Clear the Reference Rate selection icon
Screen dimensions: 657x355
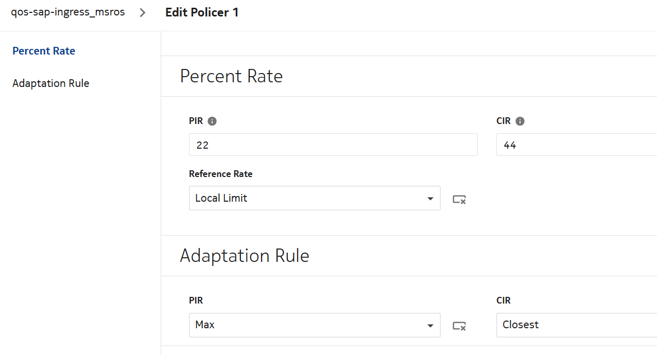[x=459, y=199]
